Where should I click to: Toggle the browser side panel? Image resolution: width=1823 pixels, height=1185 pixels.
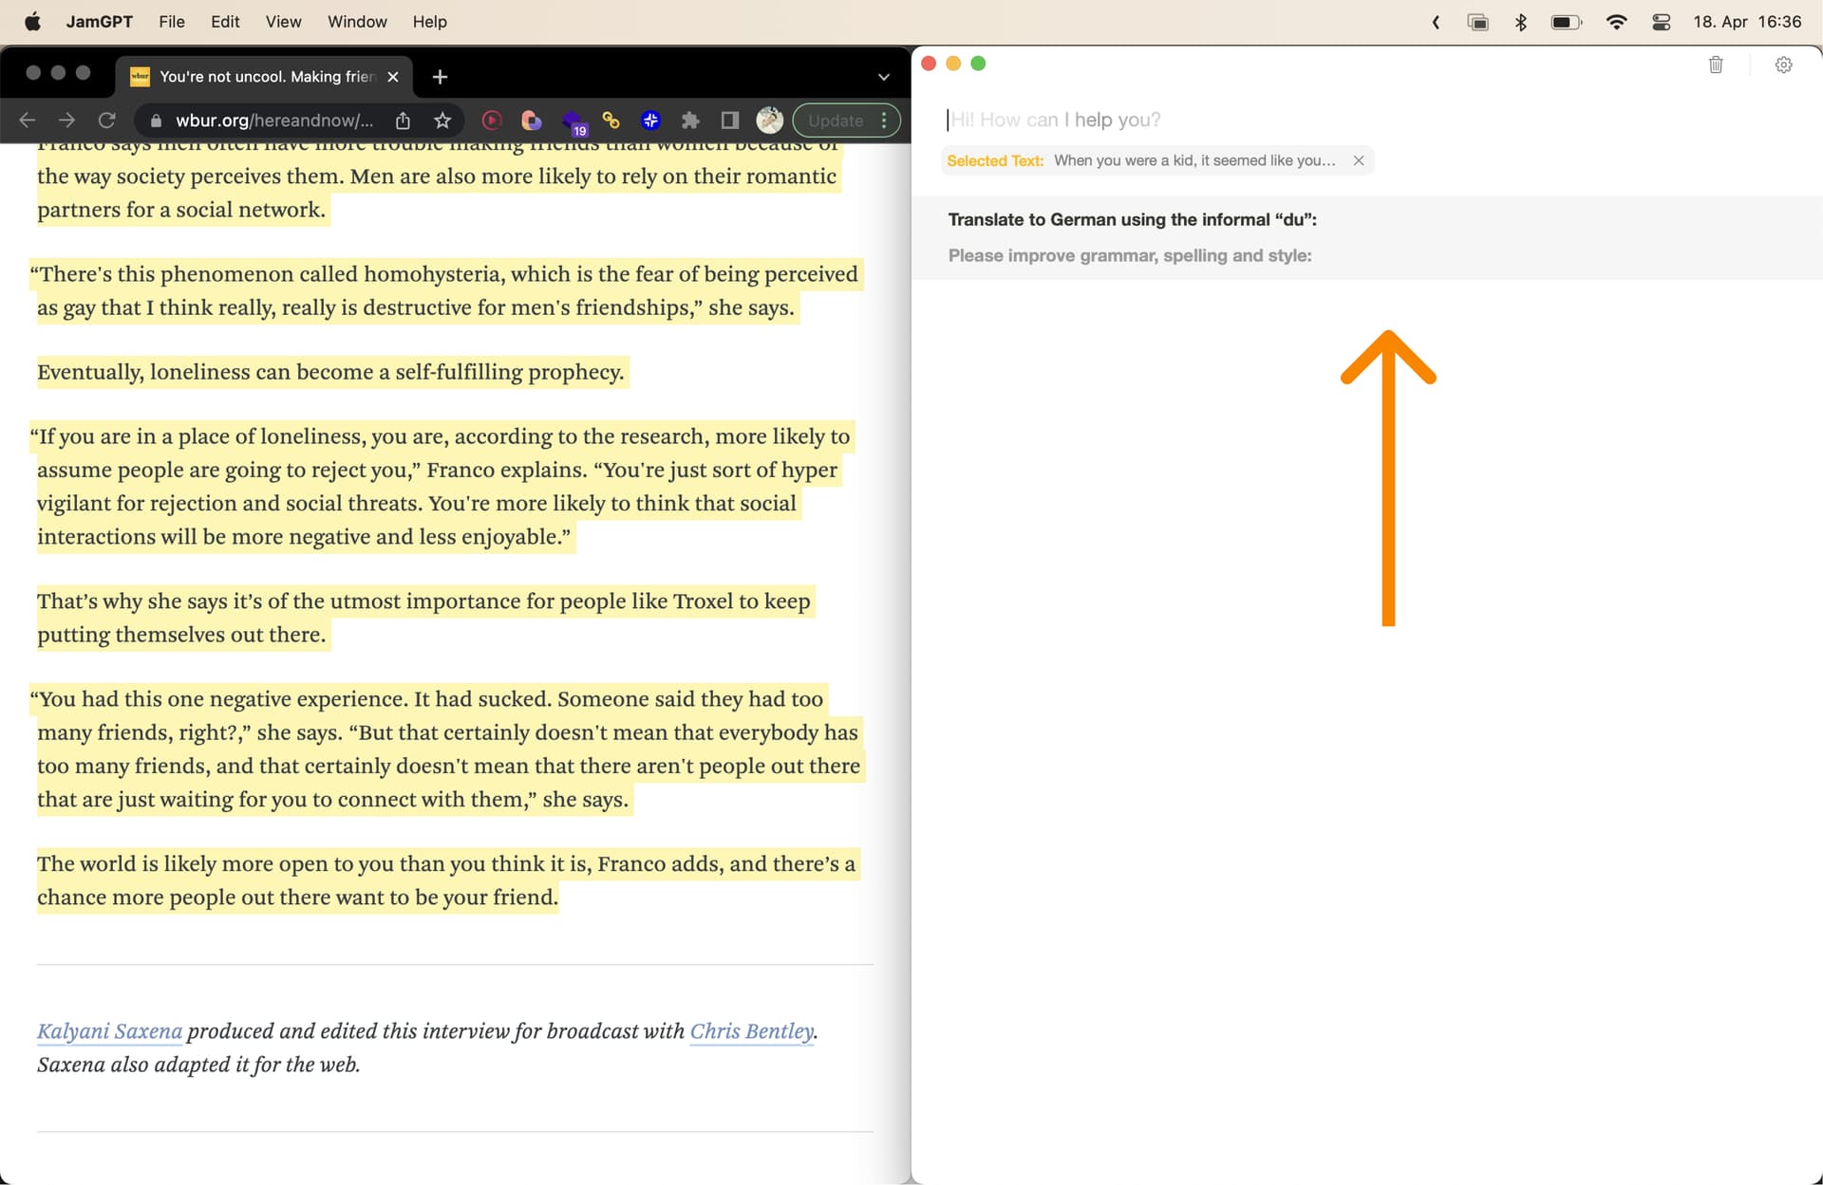(x=730, y=120)
